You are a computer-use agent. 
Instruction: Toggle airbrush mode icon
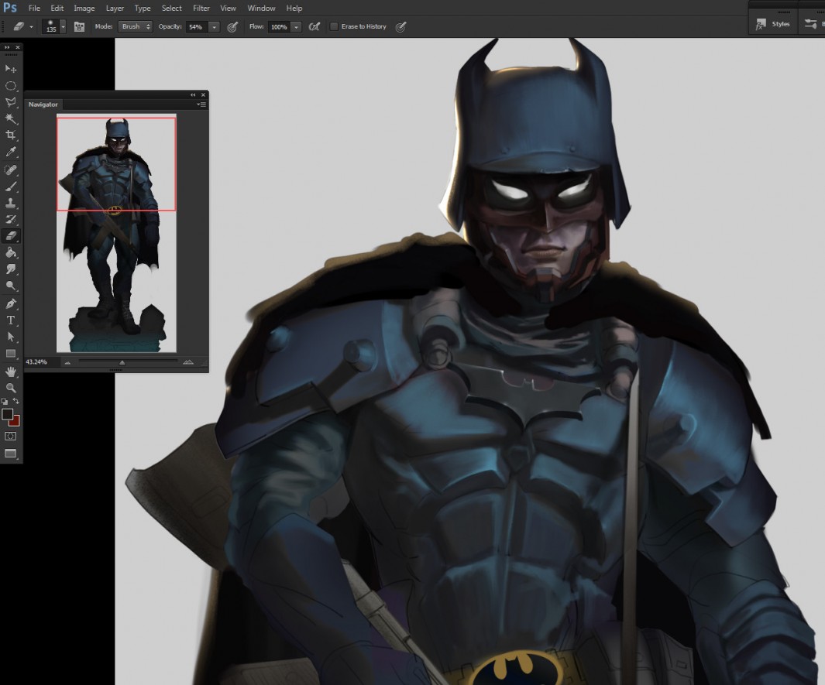click(x=314, y=27)
